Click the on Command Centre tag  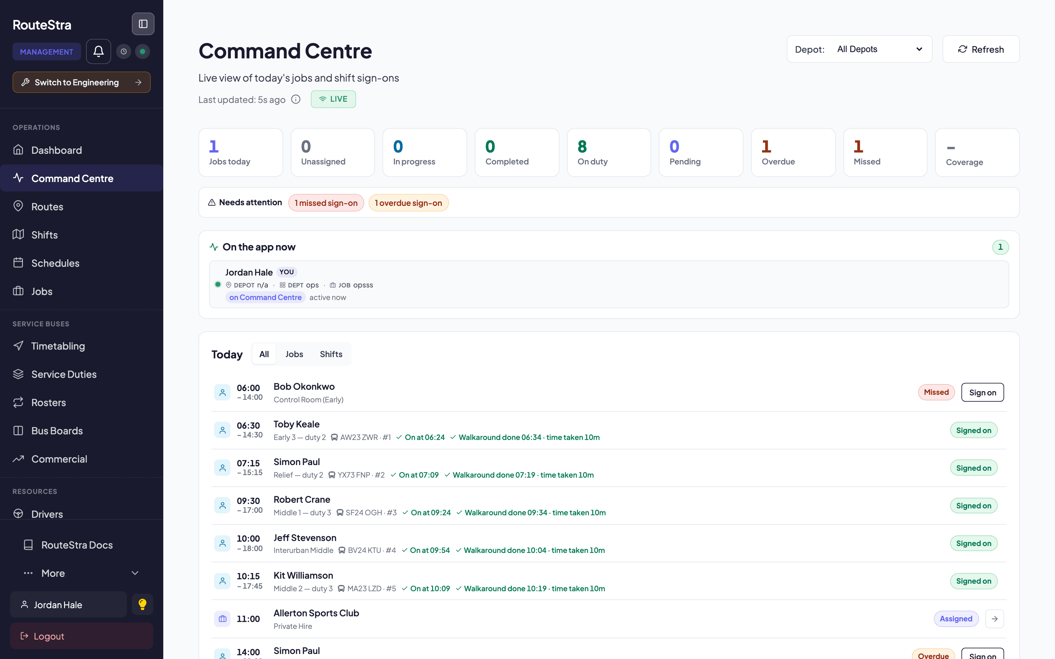pos(266,297)
